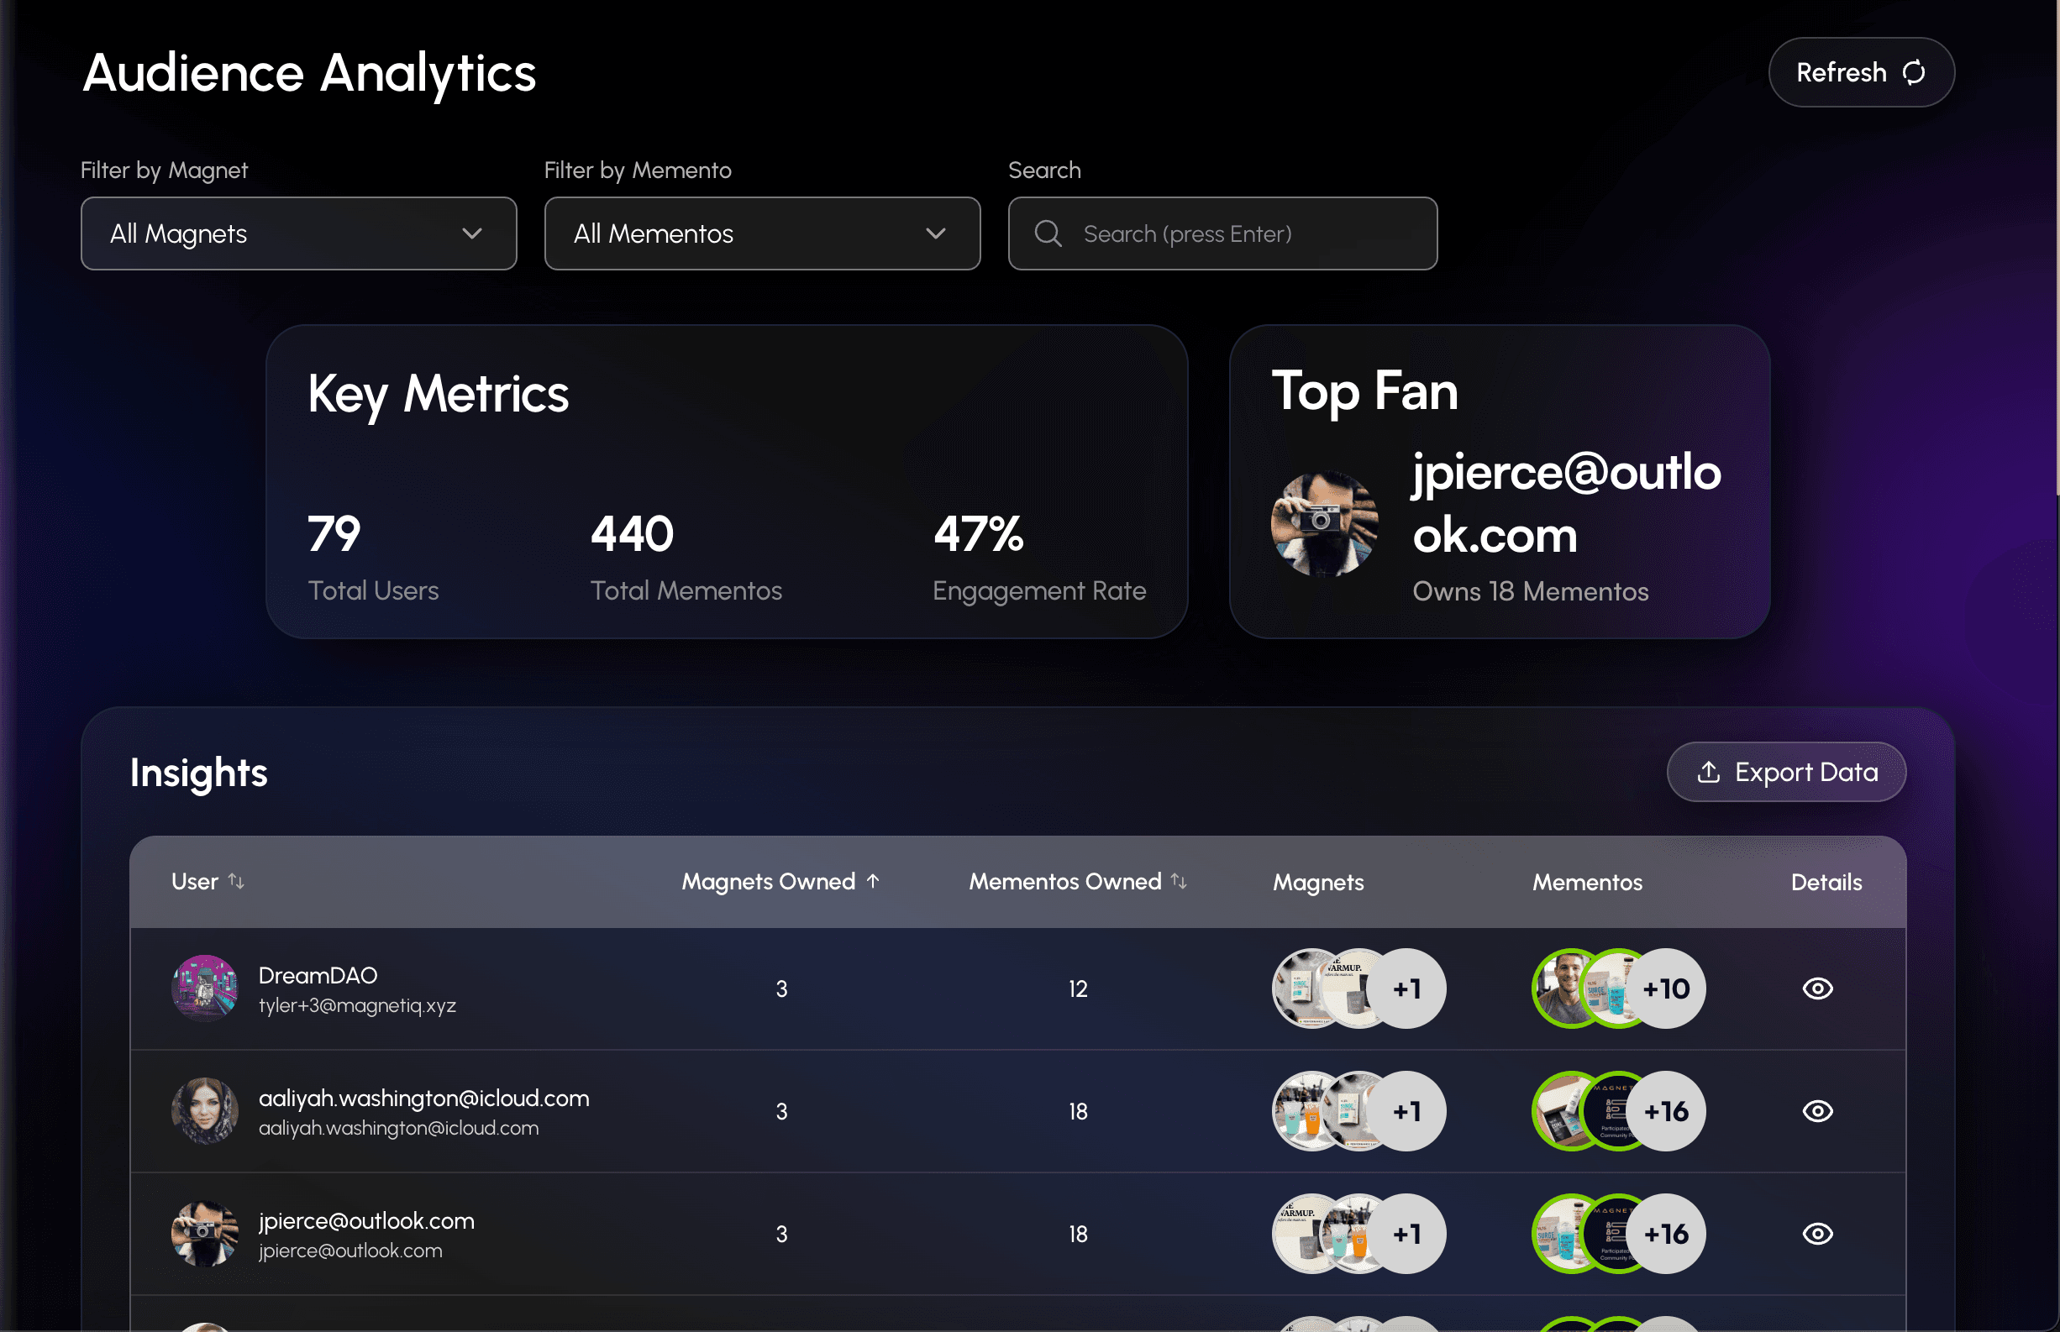Screen dimensions: 2060x1332
Task: Click the Details column header
Action: [x=1826, y=882]
